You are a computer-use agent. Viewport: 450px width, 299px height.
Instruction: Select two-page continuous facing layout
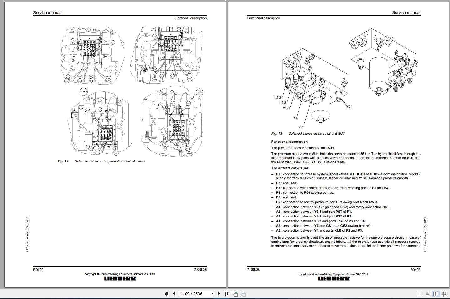[444, 294]
